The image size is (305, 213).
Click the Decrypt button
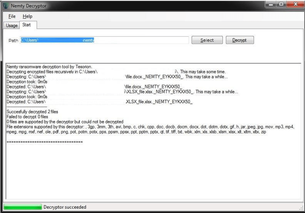pos(240,40)
